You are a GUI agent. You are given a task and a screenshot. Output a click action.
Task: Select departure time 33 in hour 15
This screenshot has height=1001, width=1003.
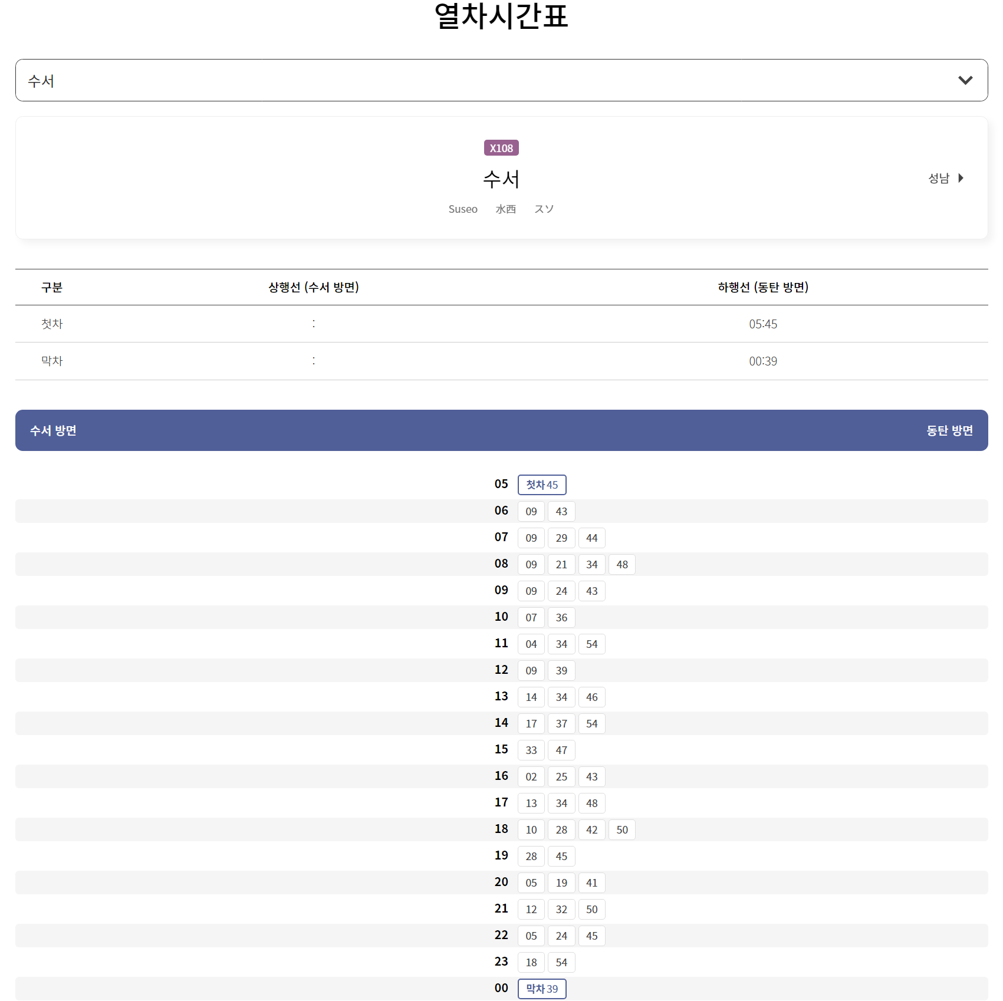point(531,750)
